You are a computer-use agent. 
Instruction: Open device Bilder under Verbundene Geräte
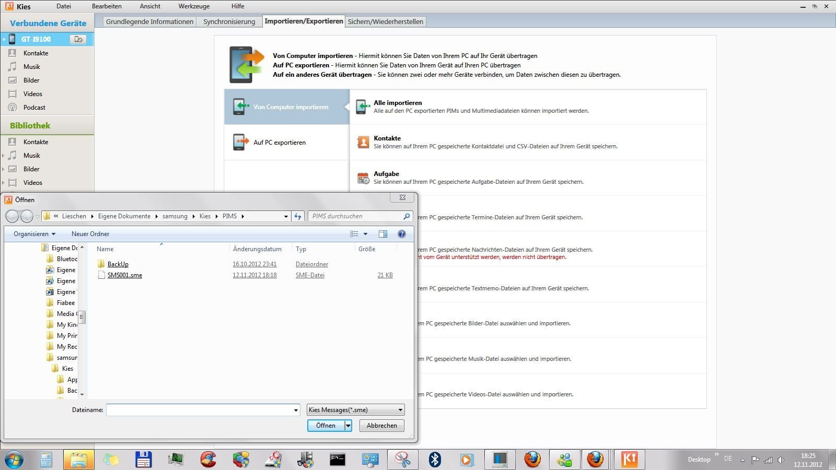[x=31, y=80]
